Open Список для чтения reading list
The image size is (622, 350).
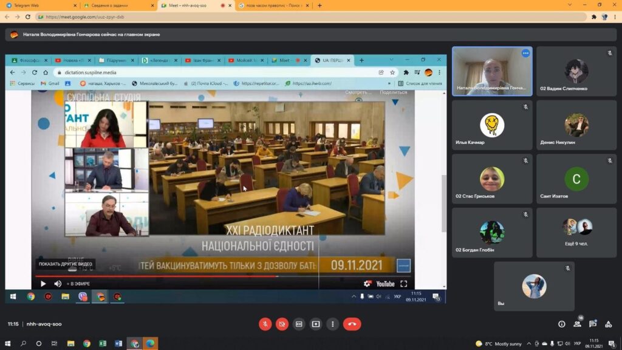pyautogui.click(x=420, y=83)
